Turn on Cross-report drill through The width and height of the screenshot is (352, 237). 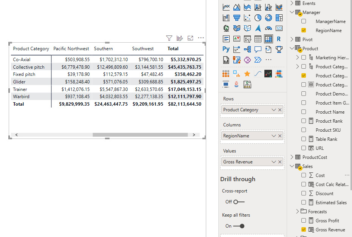(239, 202)
